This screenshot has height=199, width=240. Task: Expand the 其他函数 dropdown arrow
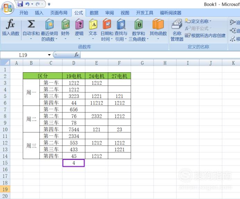(158, 39)
